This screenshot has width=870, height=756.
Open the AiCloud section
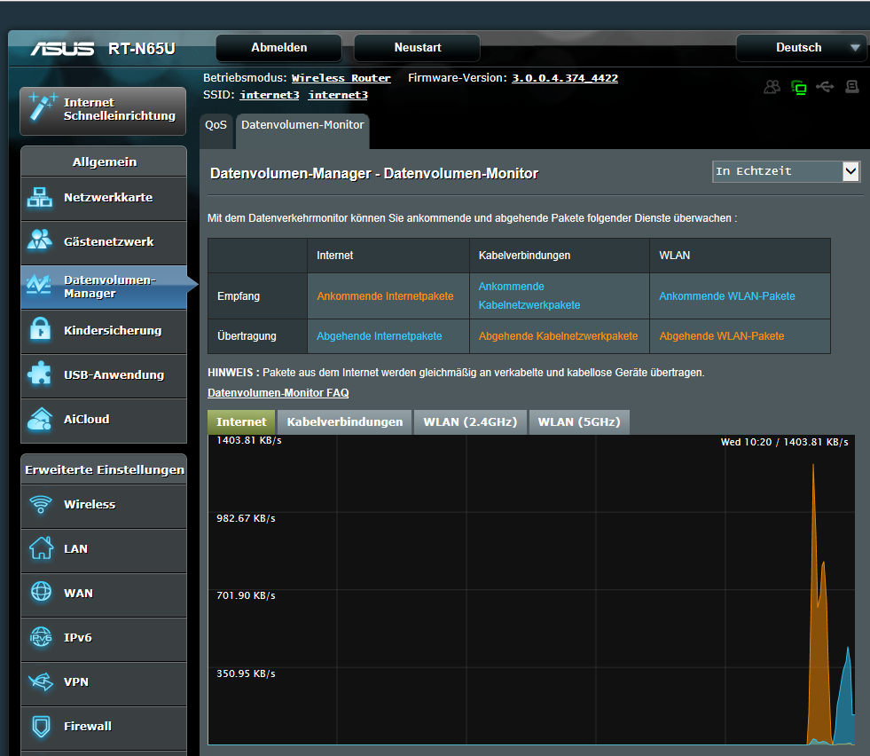click(x=104, y=420)
